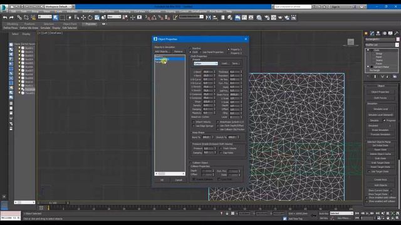This screenshot has height=225, width=401.
Task: Open the Material Editor icon
Action: pyautogui.click(x=259, y=17)
